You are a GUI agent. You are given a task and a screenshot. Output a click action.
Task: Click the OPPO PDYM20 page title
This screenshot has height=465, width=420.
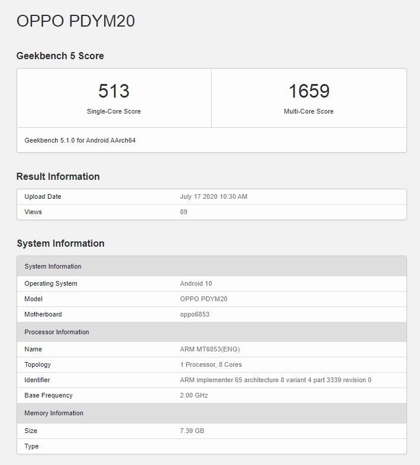[76, 21]
